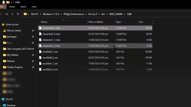Expand chevron after #High_Performance breadcrumb
Screen dimensions: 191x107
[86, 14]
